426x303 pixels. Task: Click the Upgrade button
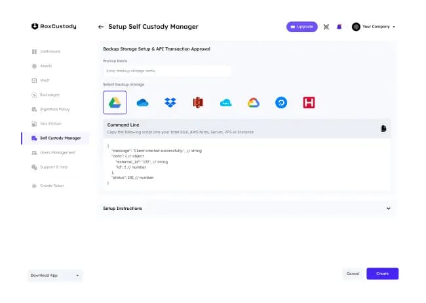tap(301, 27)
